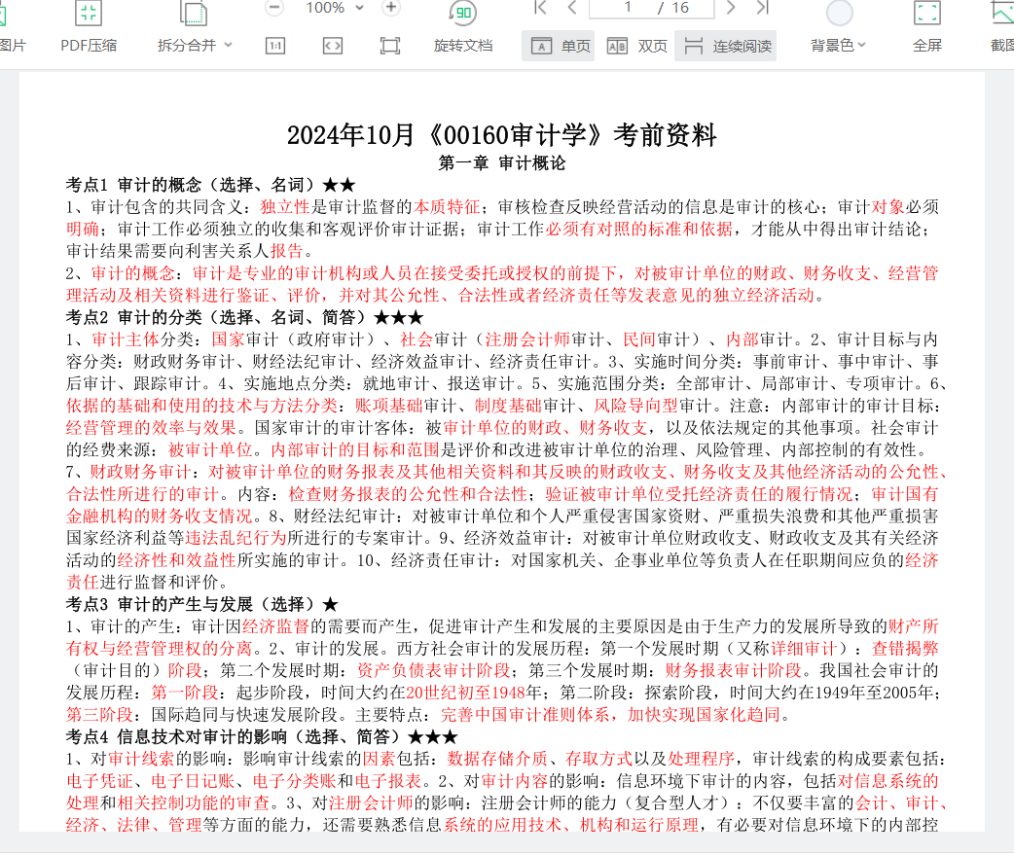Click the partially visible screenshot tool icon

1003,13
